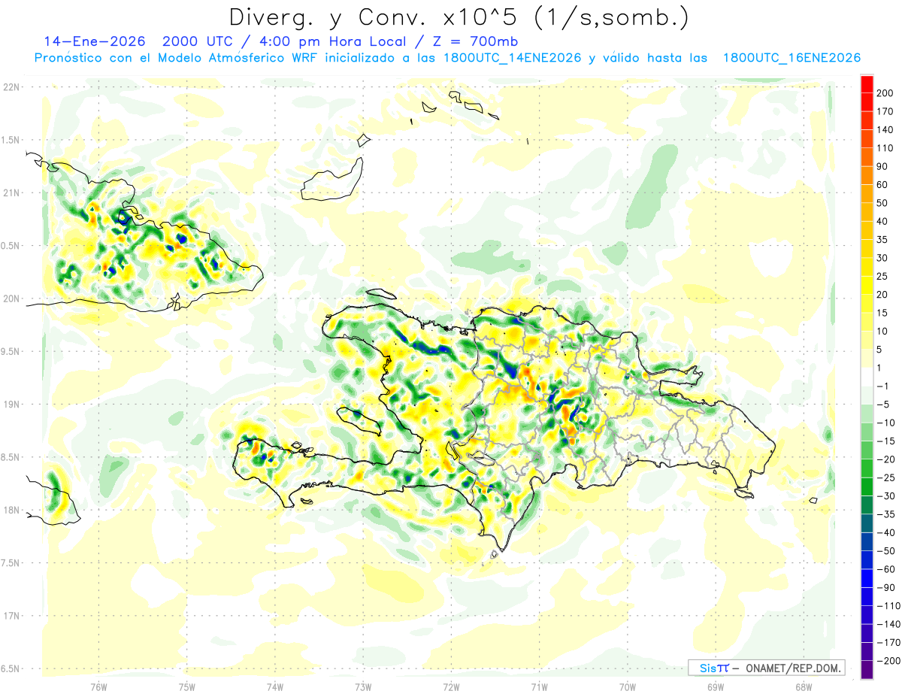This screenshot has width=902, height=697.
Task: Click the "21N" latitude label
Action: click(x=11, y=192)
